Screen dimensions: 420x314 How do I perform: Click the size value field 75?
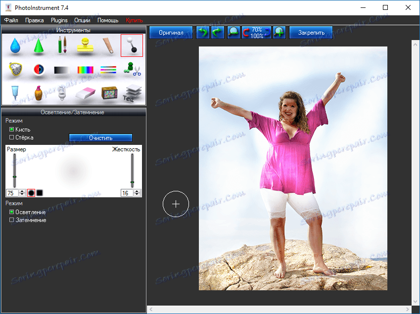[x=12, y=193]
